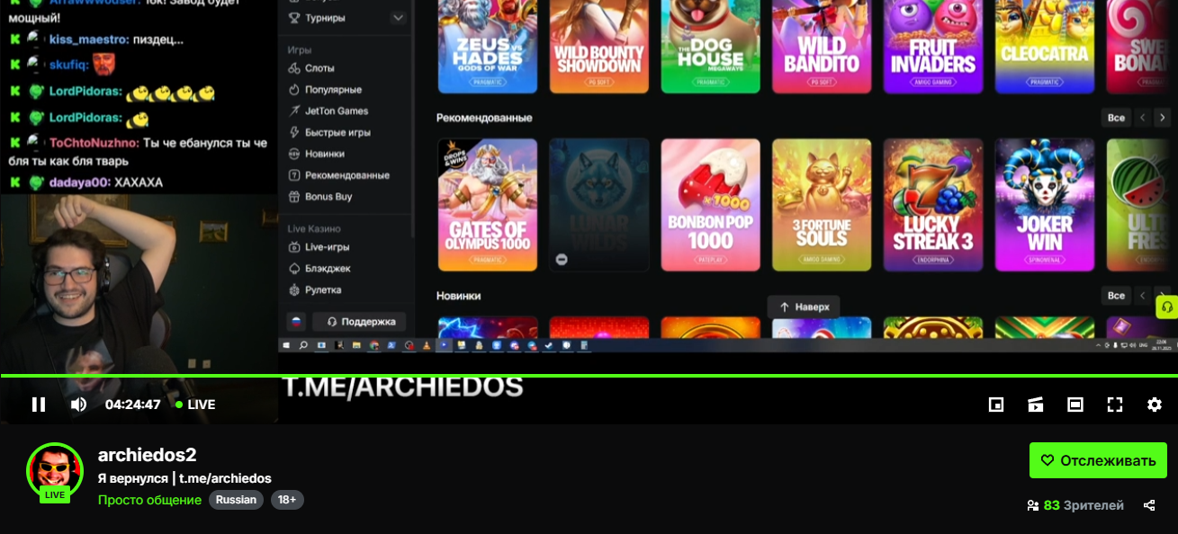Click the Russian flag language selector
The image size is (1178, 534).
pos(295,321)
